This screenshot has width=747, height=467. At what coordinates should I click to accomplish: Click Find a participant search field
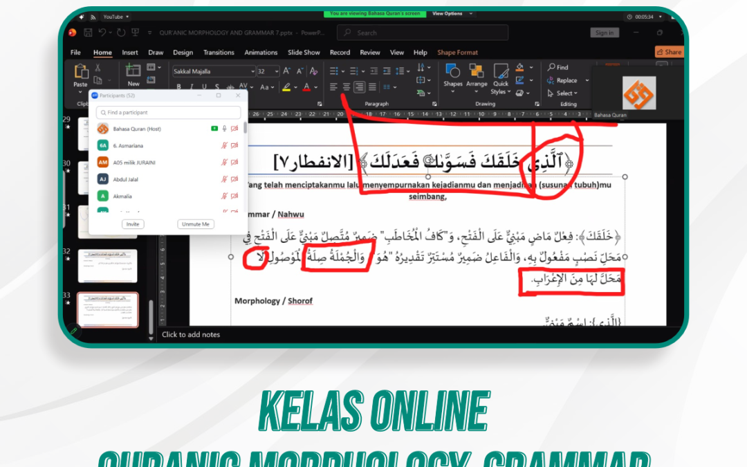point(168,113)
